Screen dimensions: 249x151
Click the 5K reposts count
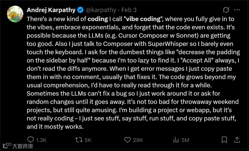point(88,140)
